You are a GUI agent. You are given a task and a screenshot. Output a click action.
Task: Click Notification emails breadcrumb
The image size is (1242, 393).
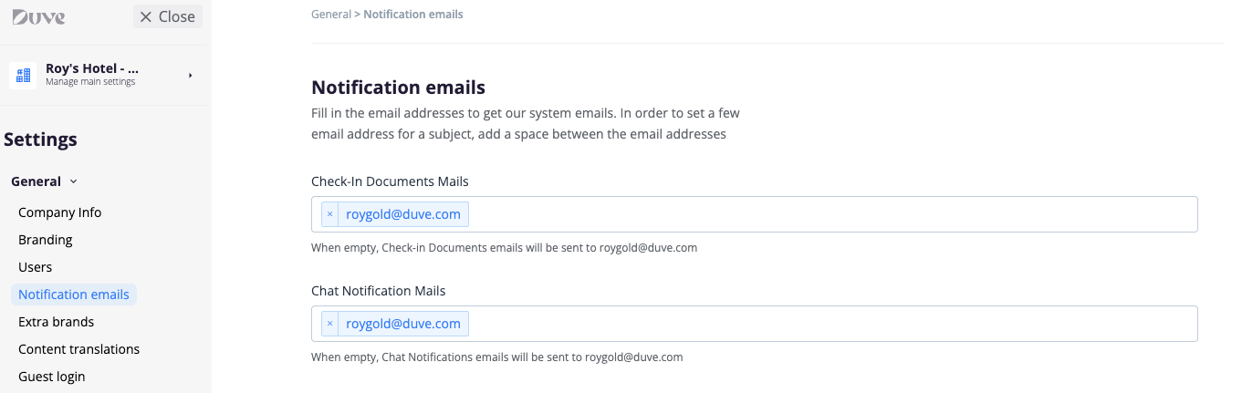click(x=413, y=15)
